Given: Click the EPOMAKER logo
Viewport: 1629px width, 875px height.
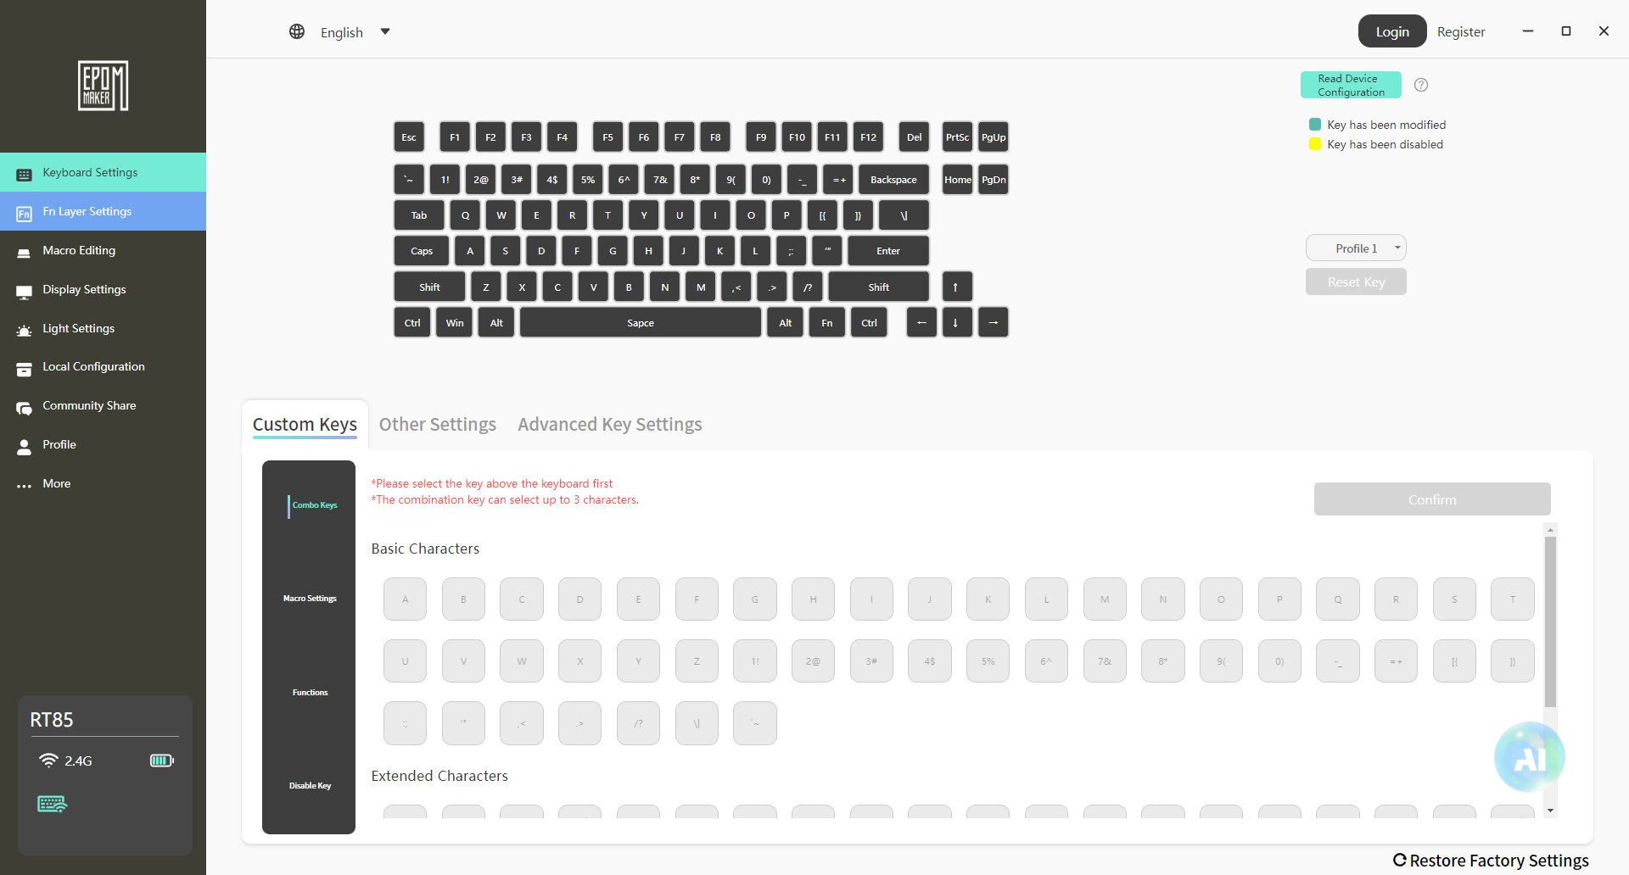Looking at the screenshot, I should (x=103, y=86).
